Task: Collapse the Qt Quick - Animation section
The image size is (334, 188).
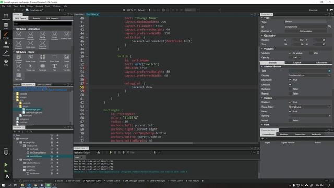Action: coord(14,29)
